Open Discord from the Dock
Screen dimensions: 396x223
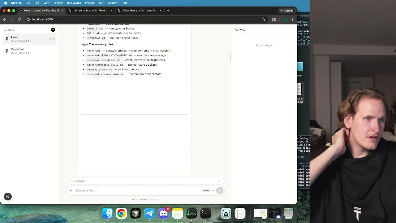point(163,213)
